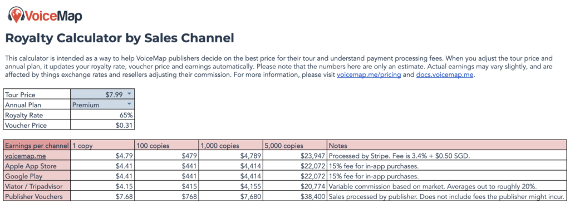Viewport: 570px width, 204px height.
Task: Visit the docs.voicemap.me link
Action: coord(445,76)
